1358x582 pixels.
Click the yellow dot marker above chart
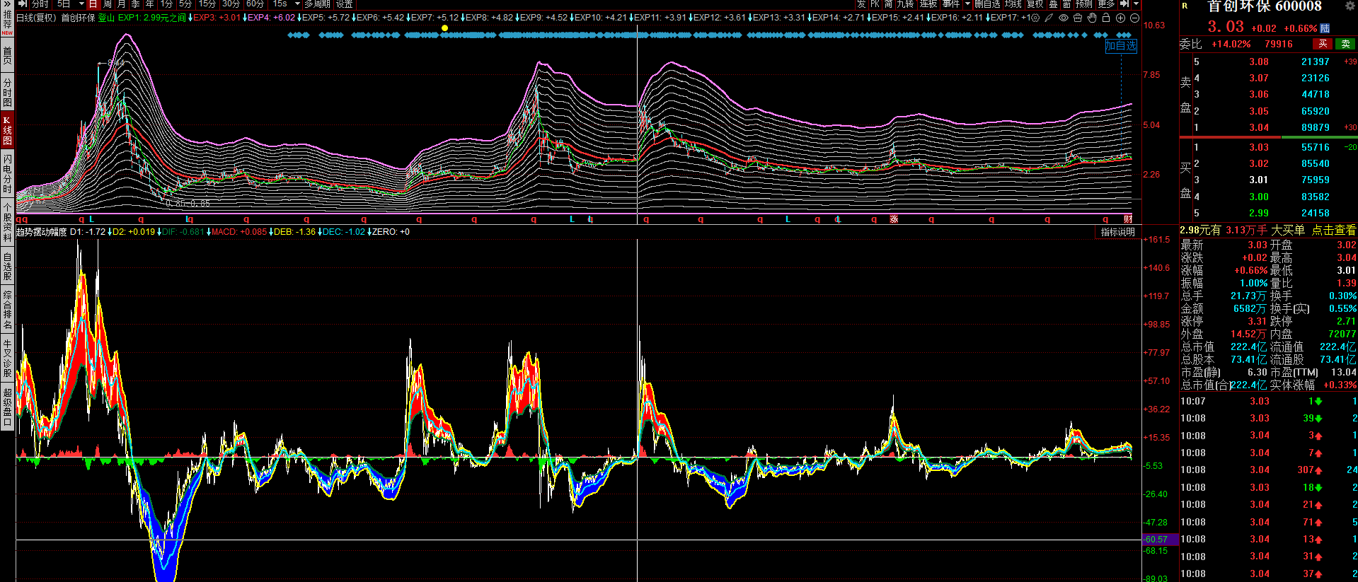pos(444,28)
